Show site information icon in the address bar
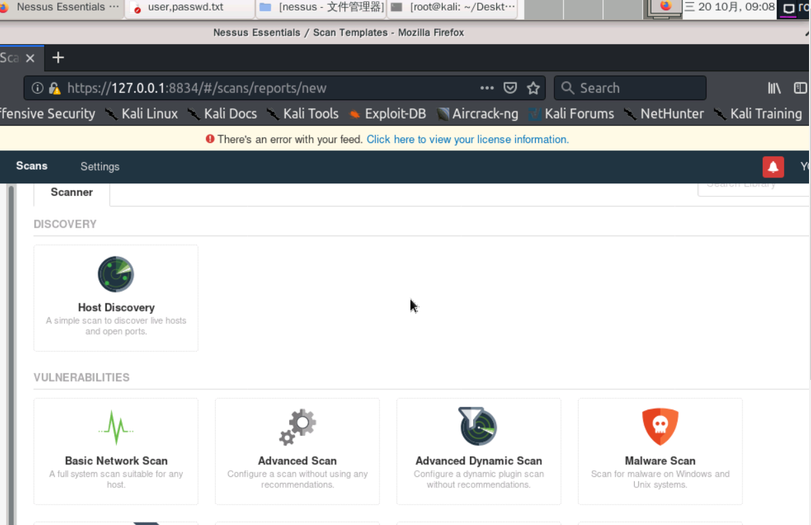The image size is (811, 525). [38, 88]
